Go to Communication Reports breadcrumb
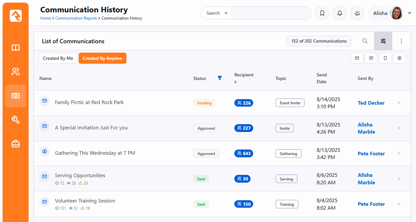This screenshot has height=222, width=416. coord(76,18)
